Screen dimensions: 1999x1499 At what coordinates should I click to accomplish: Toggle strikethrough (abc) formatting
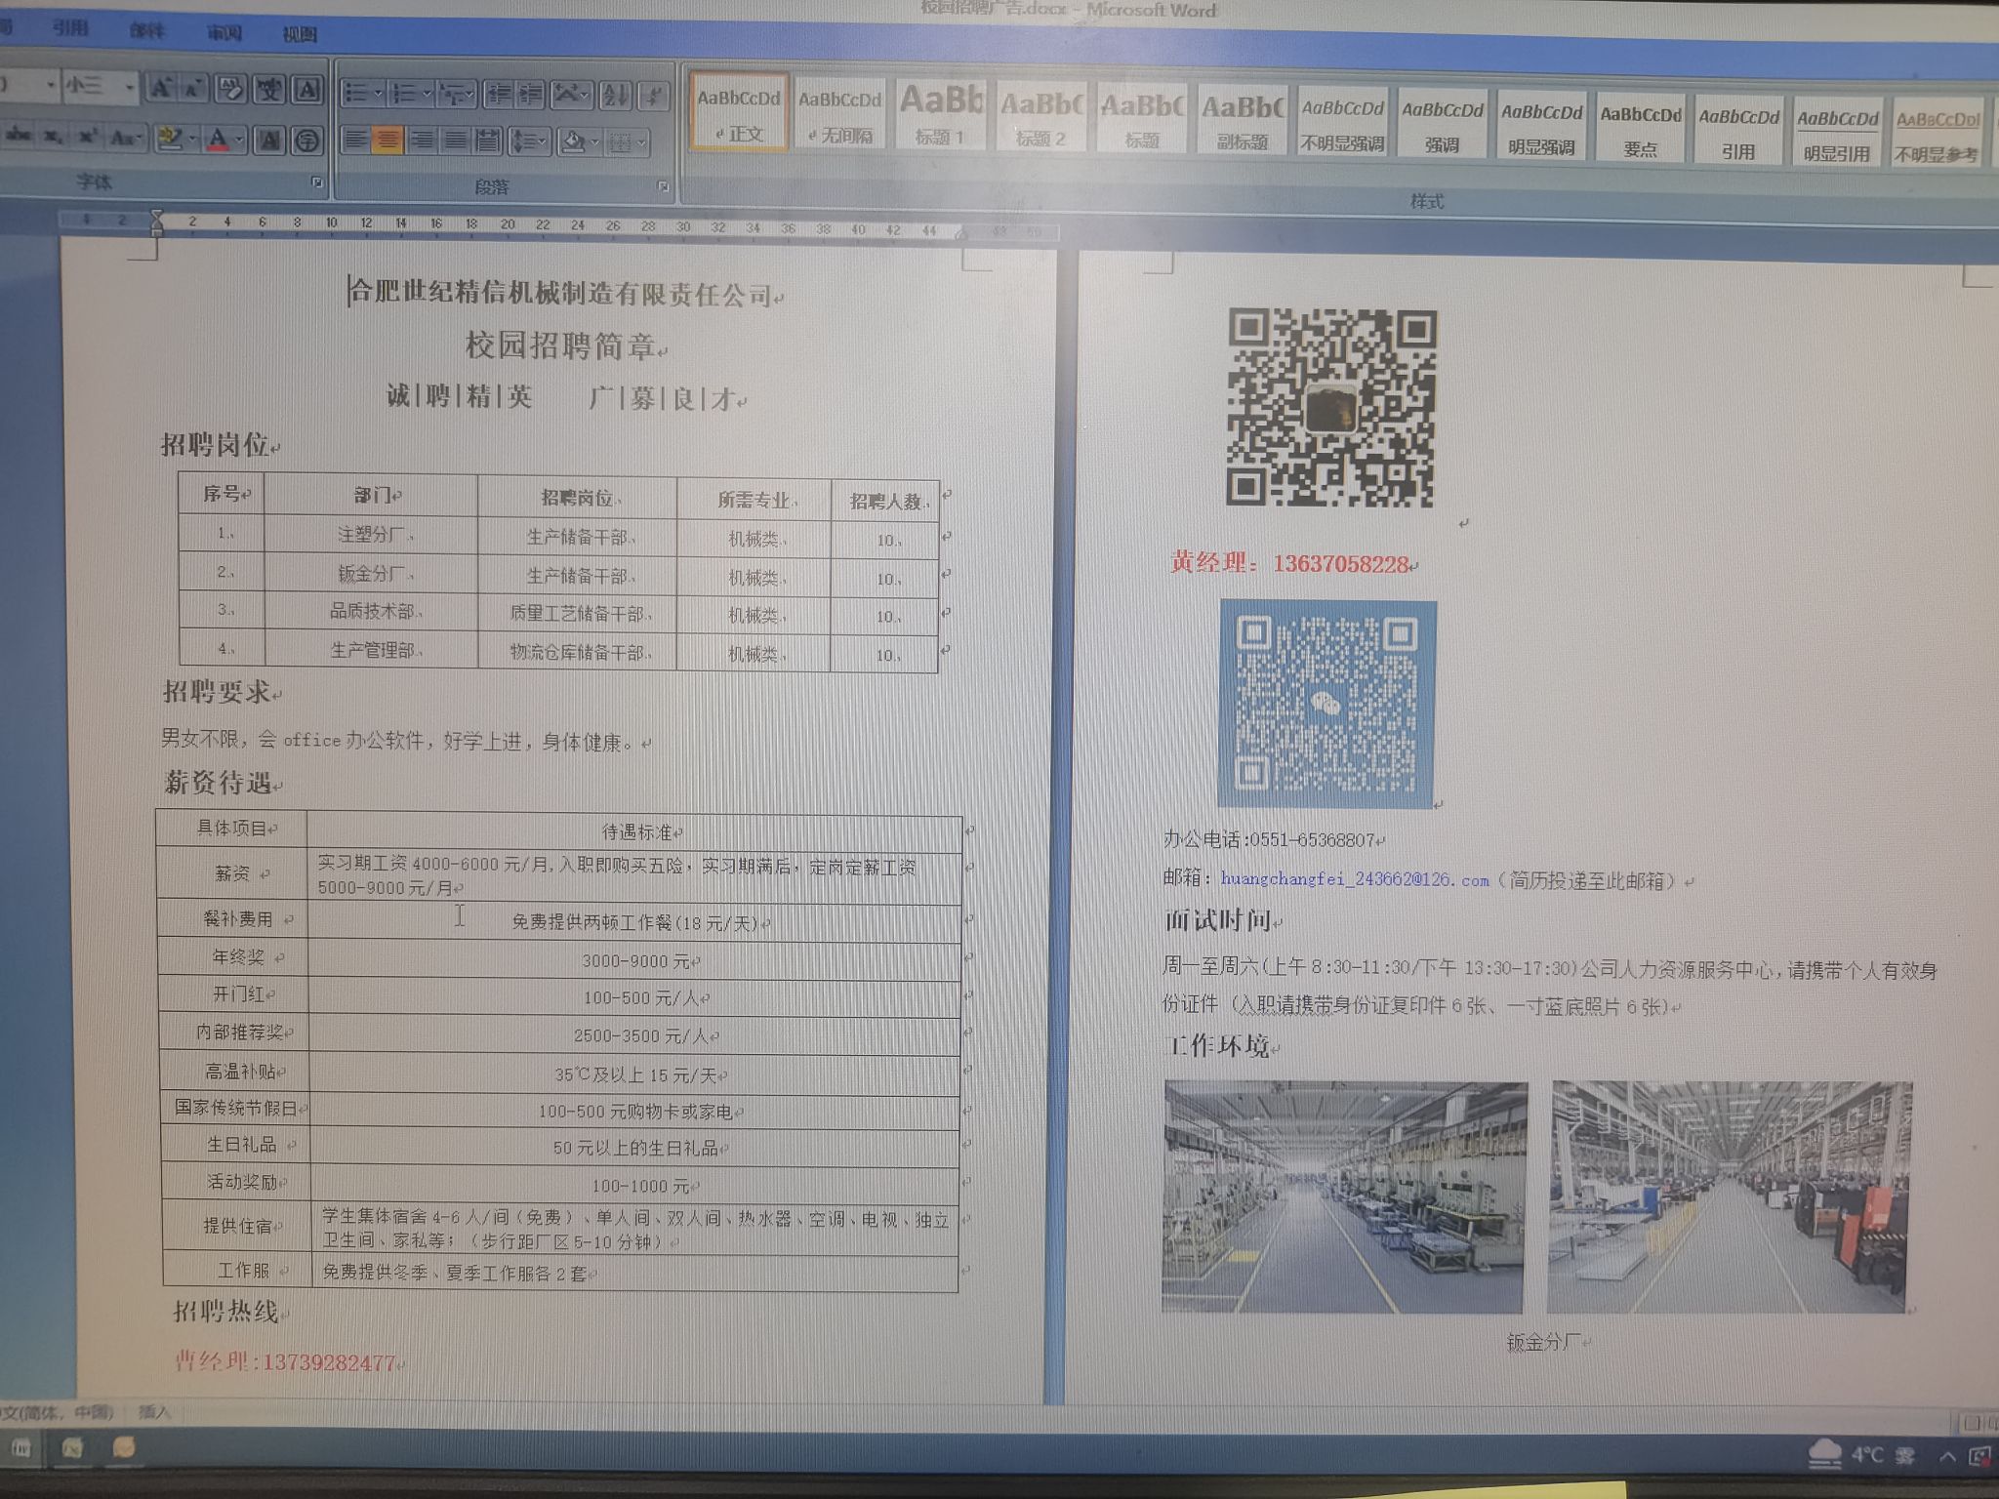click(17, 136)
